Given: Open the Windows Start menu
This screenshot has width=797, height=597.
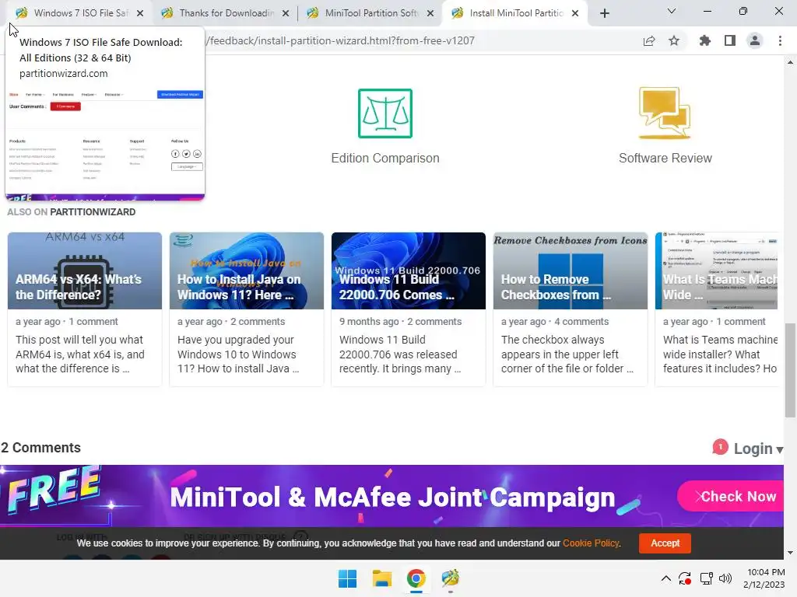Looking at the screenshot, I should tap(348, 578).
